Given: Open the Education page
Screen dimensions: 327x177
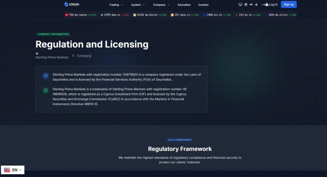Looking at the screenshot, I should (184, 5).
